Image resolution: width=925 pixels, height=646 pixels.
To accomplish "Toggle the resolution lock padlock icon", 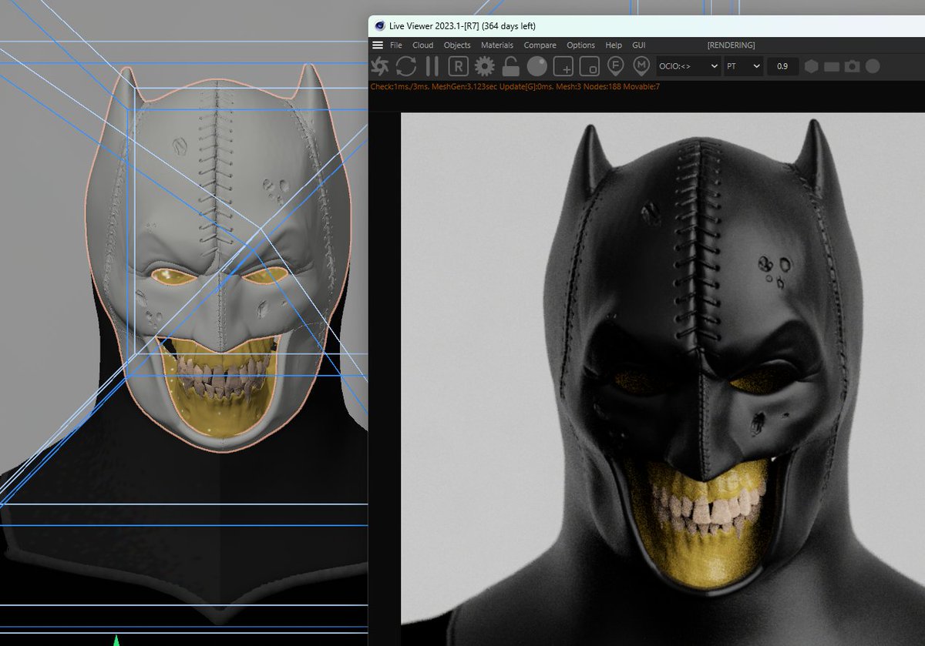I will click(x=510, y=66).
